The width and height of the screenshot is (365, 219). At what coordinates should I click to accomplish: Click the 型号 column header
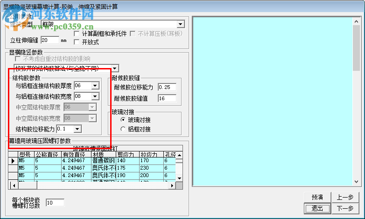[26, 154]
